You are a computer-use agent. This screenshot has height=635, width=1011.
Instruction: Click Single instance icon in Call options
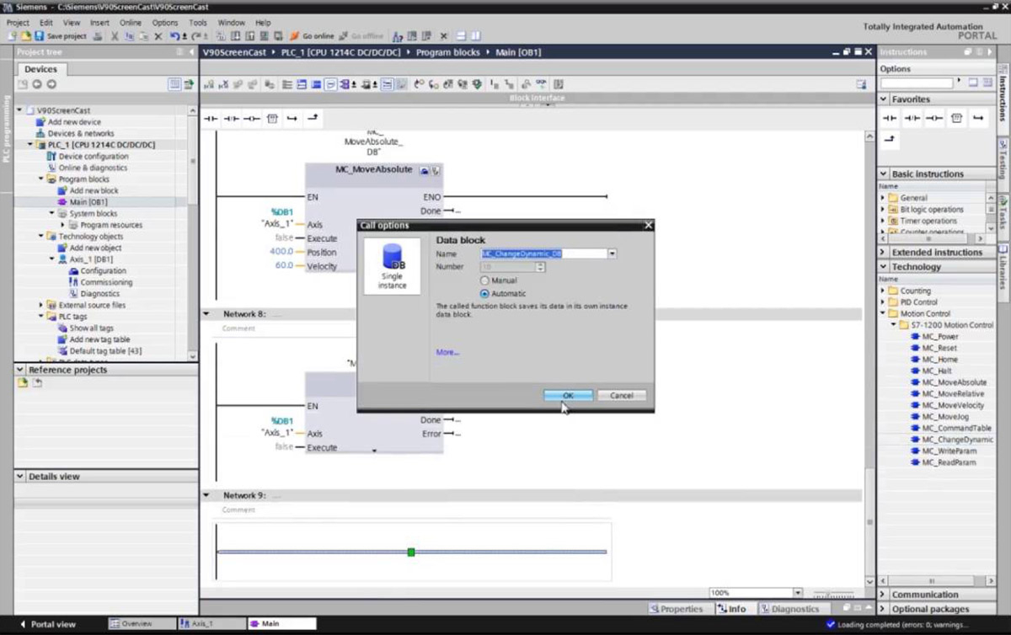[392, 266]
